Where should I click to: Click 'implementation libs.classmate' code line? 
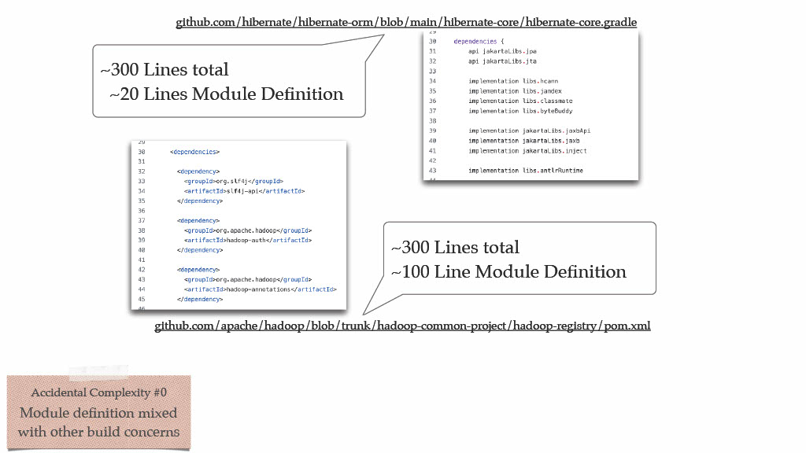point(520,101)
